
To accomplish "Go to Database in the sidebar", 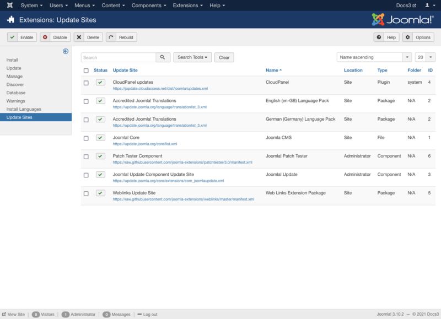I will [16, 93].
